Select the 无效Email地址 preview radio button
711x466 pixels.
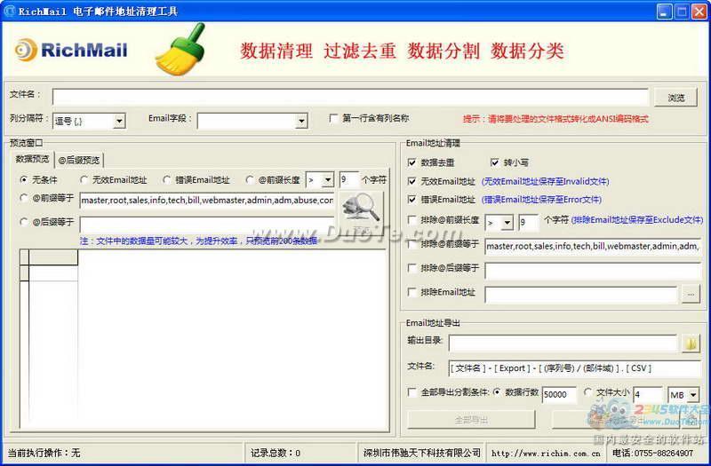[x=83, y=179]
